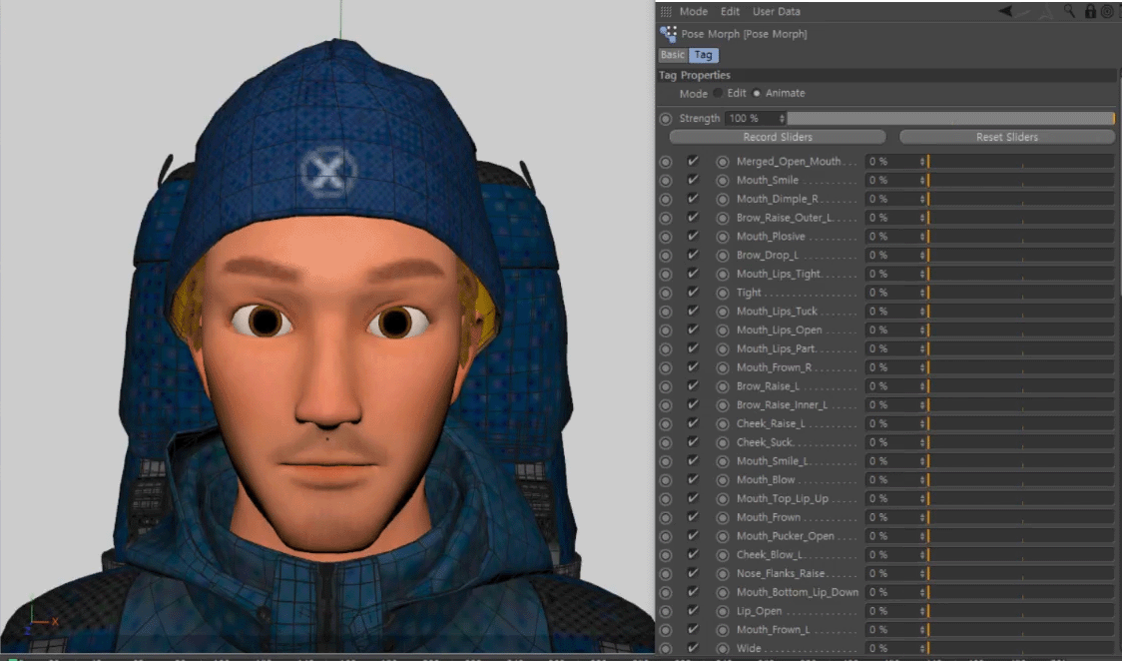The height and width of the screenshot is (661, 1122).
Task: Click the outer keyframe circle for Merged_Open_Mouth
Action: [666, 162]
